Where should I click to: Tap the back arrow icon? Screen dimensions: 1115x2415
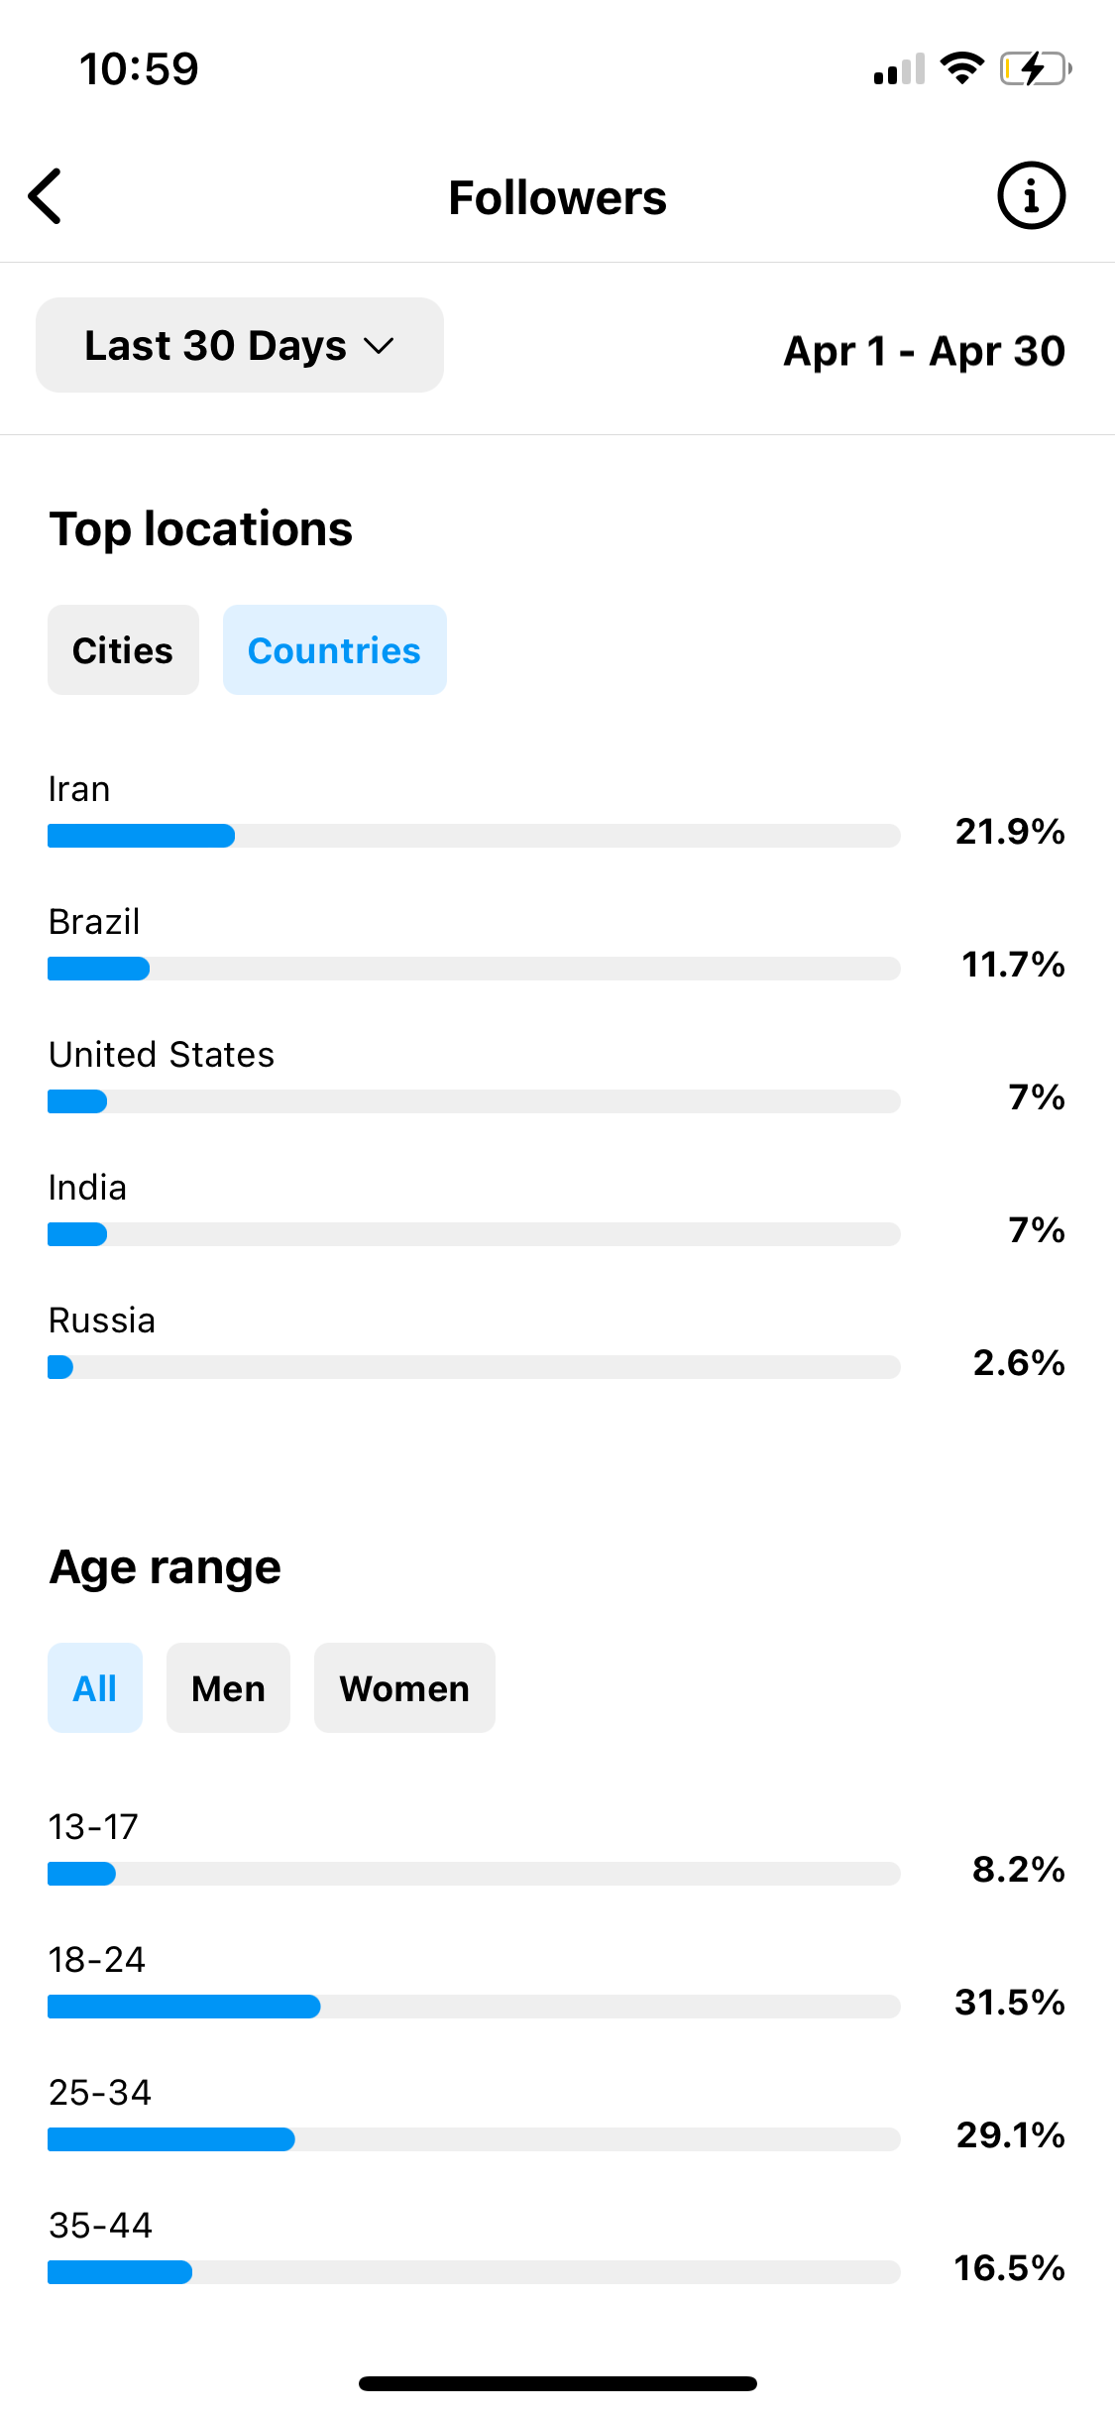[x=46, y=196]
